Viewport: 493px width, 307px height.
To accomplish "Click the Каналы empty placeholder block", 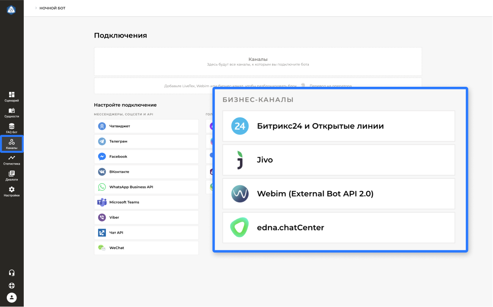I will 258,61.
